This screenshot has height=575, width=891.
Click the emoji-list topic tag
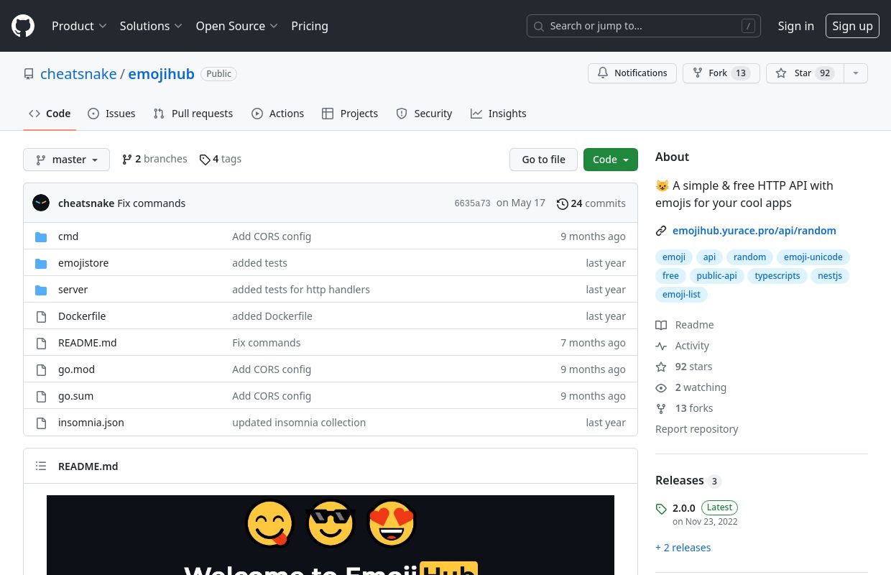[x=682, y=295]
